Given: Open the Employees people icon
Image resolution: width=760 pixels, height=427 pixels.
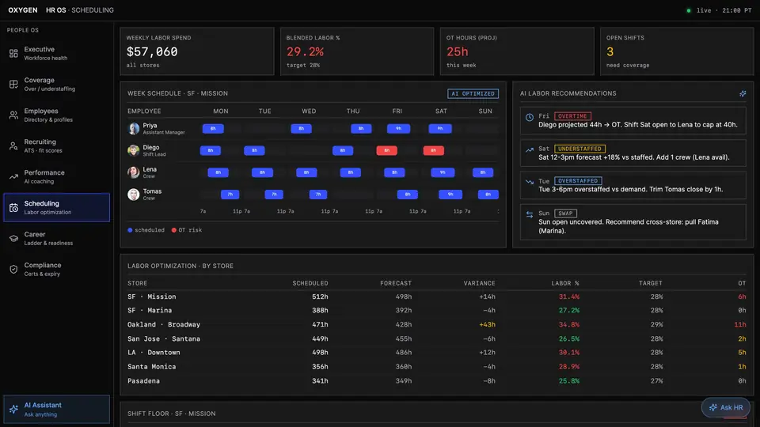Looking at the screenshot, I should (x=13, y=115).
